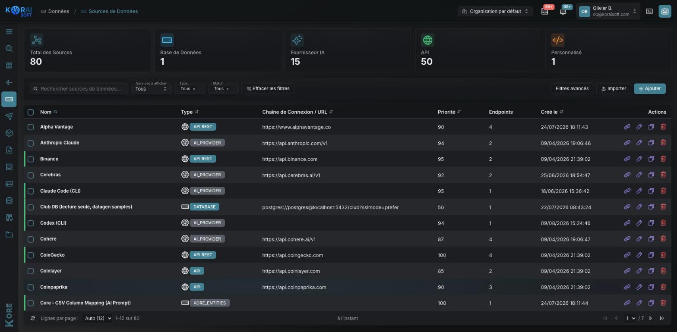
Task: Select the Alpha Vantage row checkbox
Action: pos(31,127)
